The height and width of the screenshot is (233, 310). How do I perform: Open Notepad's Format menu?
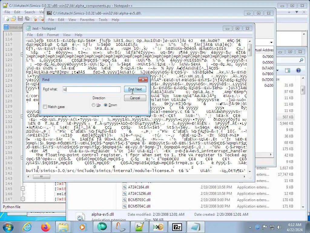click(53, 35)
